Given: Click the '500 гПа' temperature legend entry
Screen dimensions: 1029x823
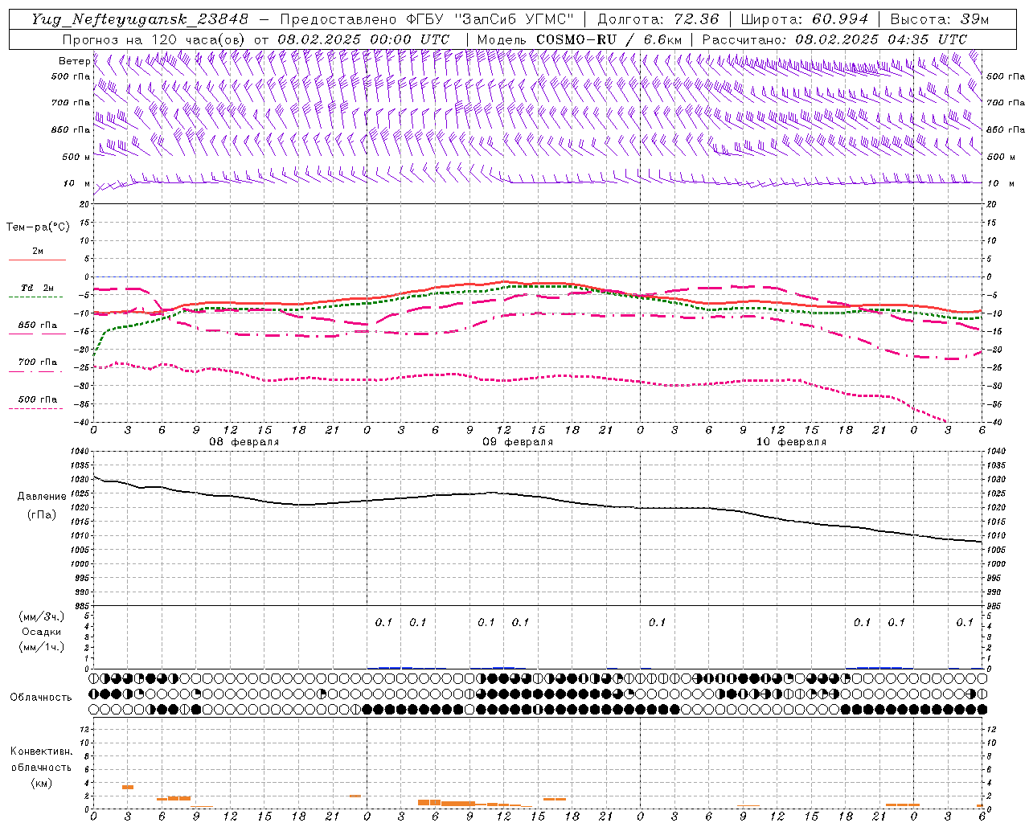Looking at the screenshot, I should coord(38,399).
